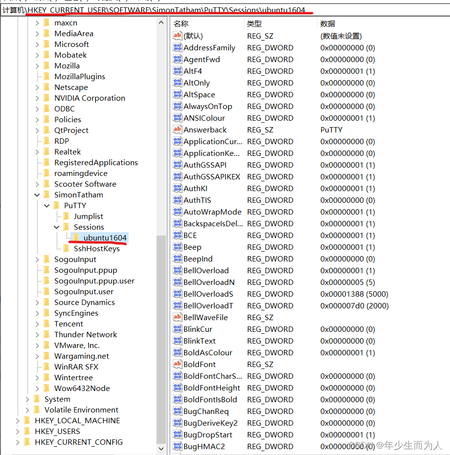Click the DWORD icon beside AltF4

(177, 71)
